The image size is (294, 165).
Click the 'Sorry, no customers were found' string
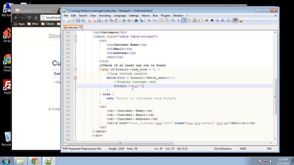point(146,99)
